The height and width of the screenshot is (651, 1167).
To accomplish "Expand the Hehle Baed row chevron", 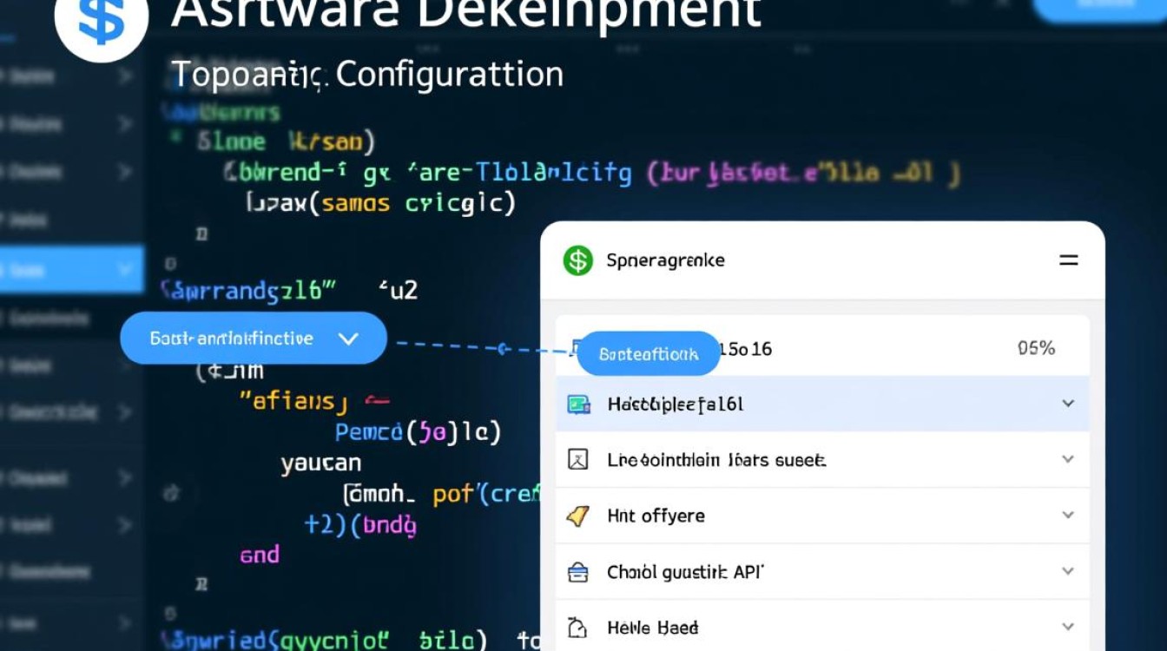I will pos(1068,627).
